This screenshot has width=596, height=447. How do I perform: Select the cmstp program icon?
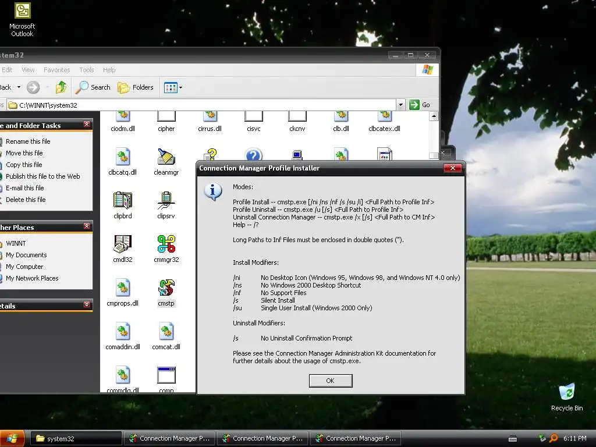point(166,293)
